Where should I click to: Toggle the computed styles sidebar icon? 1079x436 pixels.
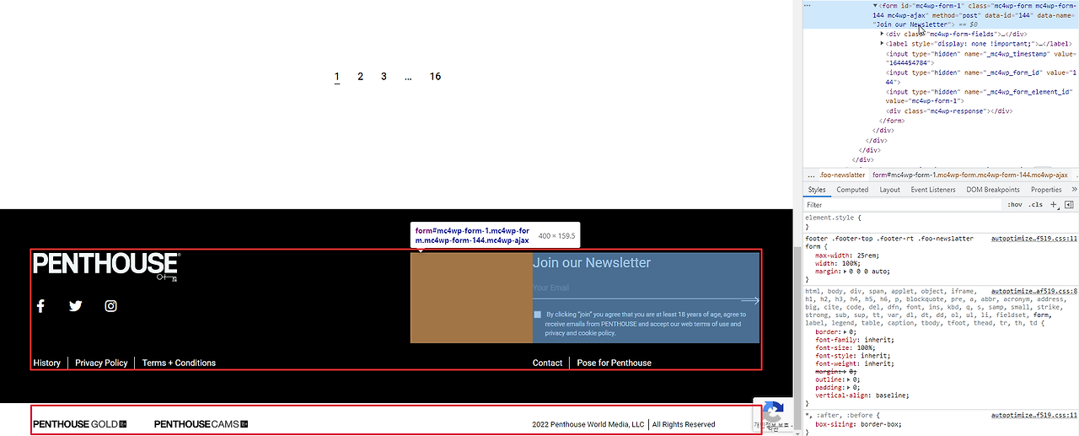(x=1069, y=205)
